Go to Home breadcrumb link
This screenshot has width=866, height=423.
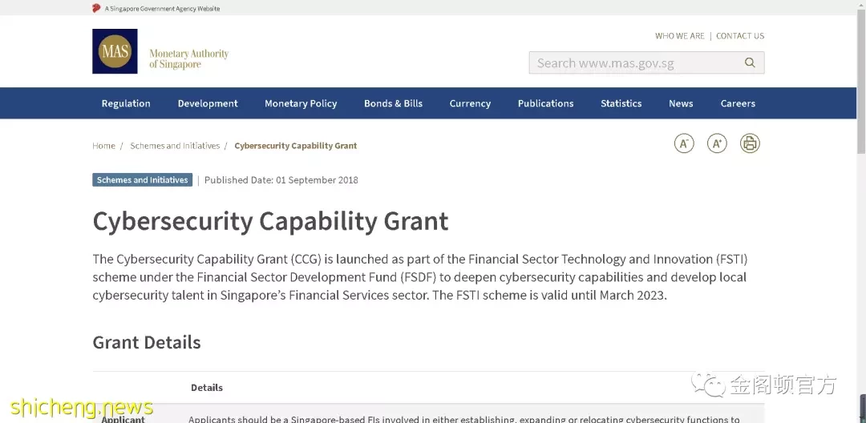[x=103, y=146]
